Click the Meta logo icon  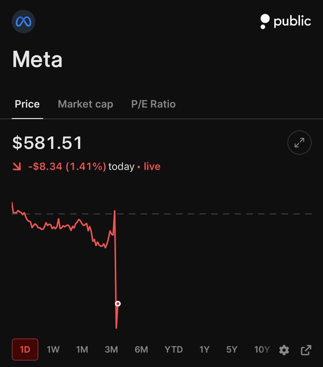click(x=23, y=21)
